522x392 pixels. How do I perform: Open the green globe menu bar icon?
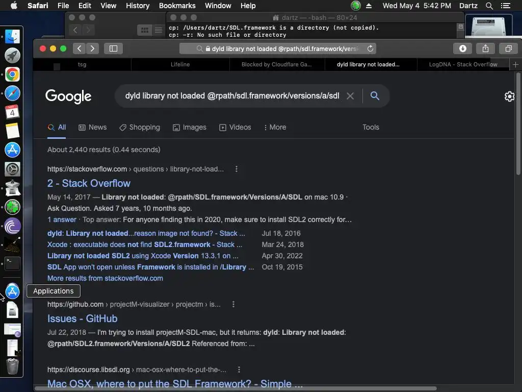356,6
